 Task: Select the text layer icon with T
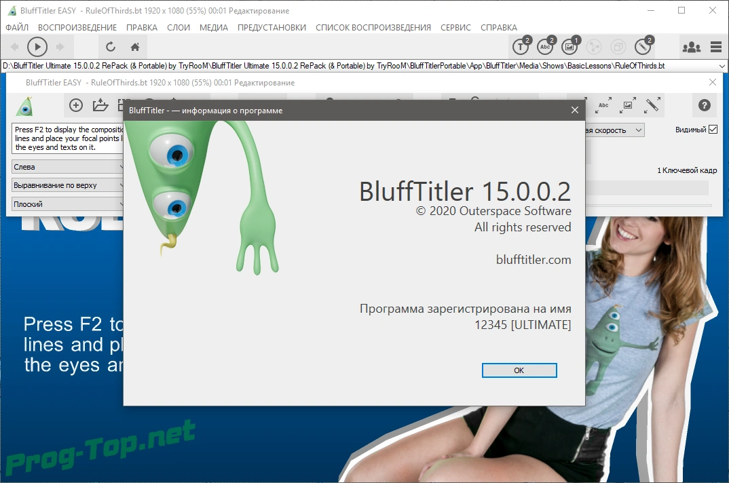pyautogui.click(x=522, y=45)
